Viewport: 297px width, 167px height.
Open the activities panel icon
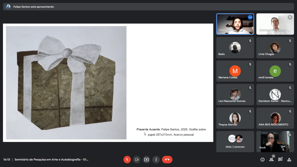pyautogui.click(x=289, y=159)
